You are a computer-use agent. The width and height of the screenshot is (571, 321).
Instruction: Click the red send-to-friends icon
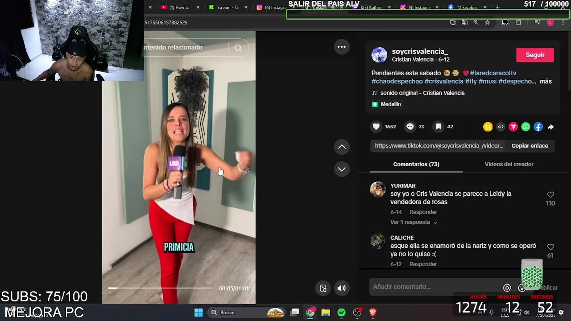pos(513,127)
